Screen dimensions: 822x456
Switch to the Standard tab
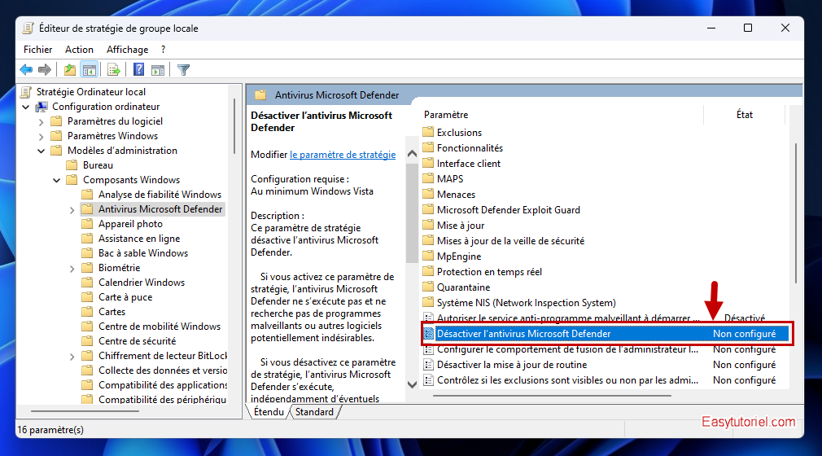coord(314,412)
